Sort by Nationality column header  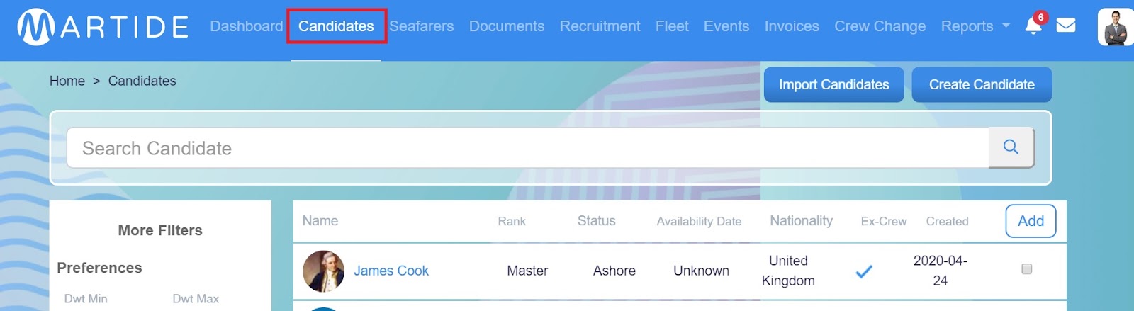tap(801, 221)
